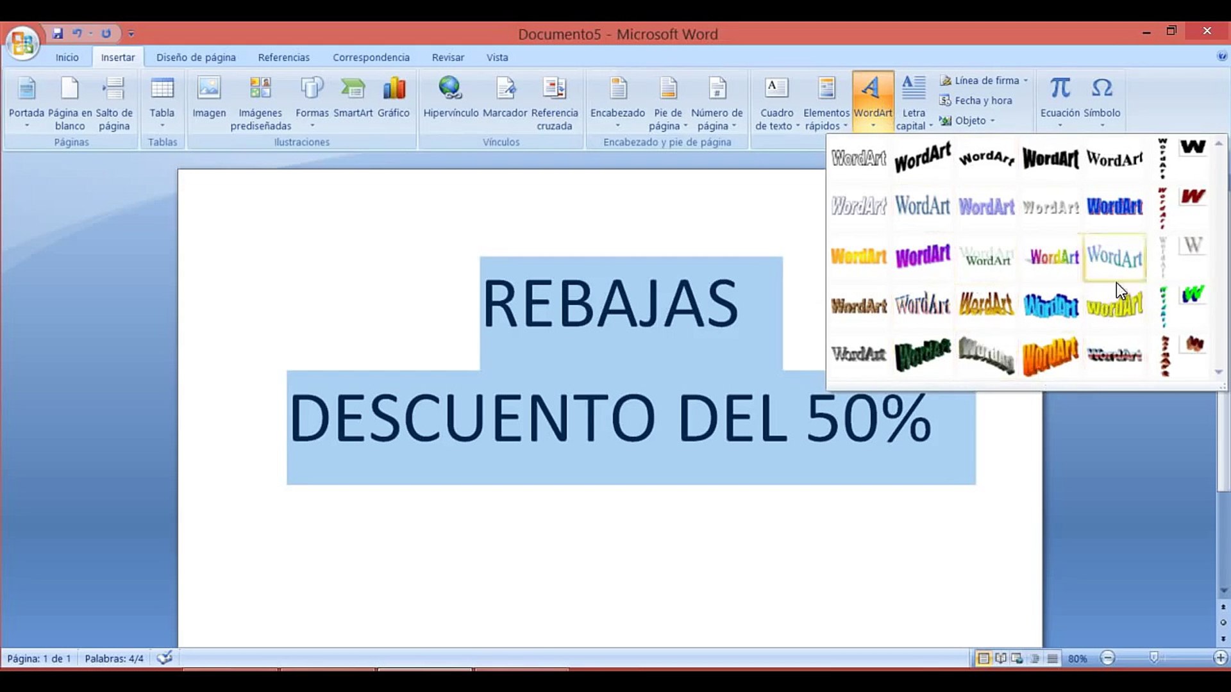Toggle the print layout view button
The height and width of the screenshot is (692, 1231).
coord(983,659)
